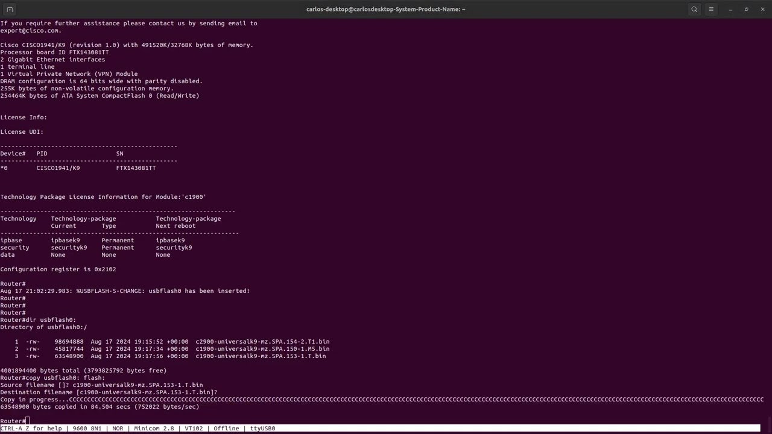This screenshot has width=772, height=434.
Task: Click '9600 8N1' in the status bar
Action: pyautogui.click(x=87, y=429)
